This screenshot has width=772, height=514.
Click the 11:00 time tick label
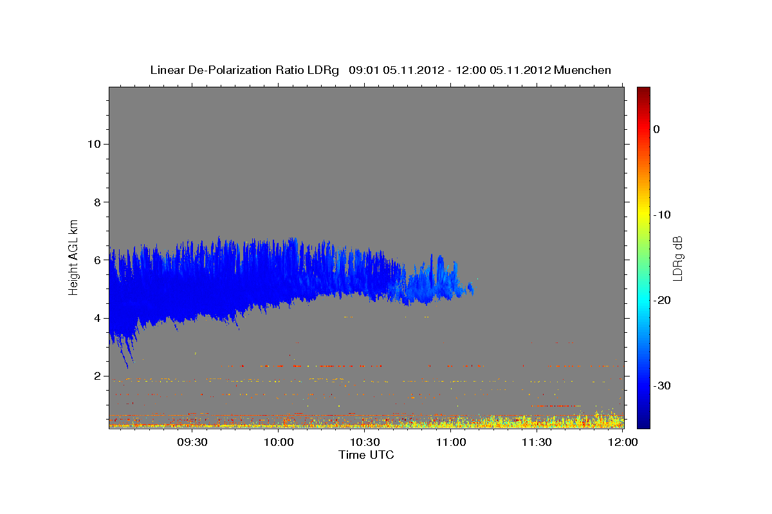point(451,443)
